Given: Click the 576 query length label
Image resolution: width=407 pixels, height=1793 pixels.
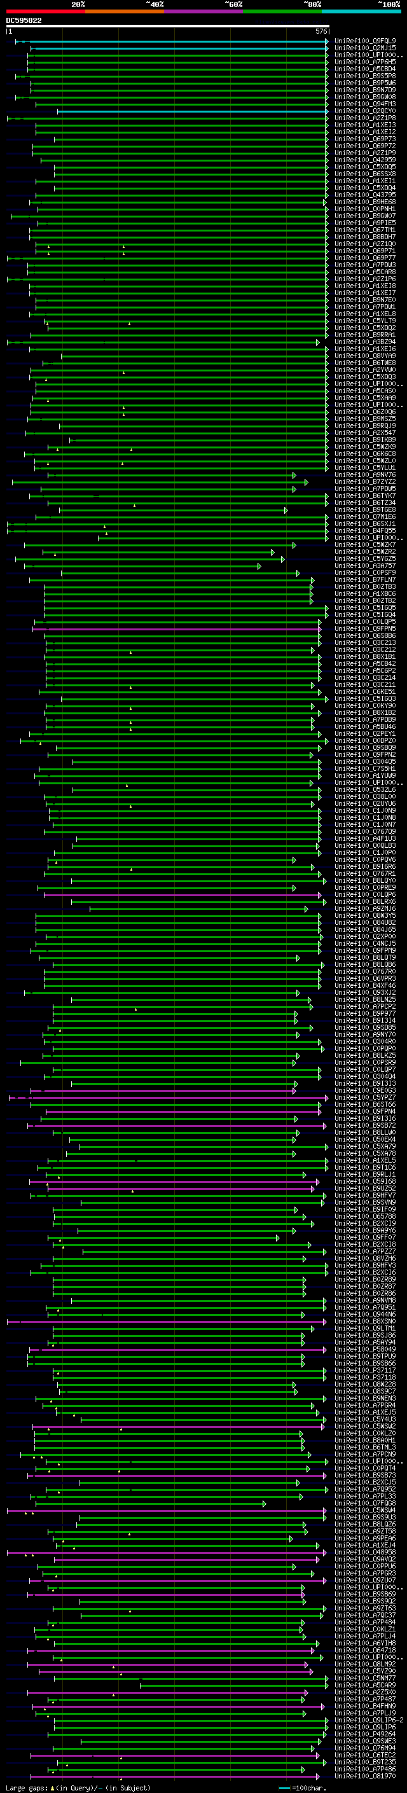Looking at the screenshot, I should coord(321,31).
